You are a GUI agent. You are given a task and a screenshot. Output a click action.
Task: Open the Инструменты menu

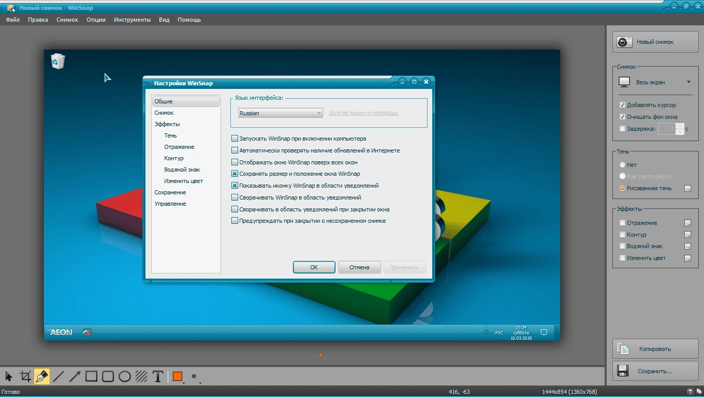point(132,20)
